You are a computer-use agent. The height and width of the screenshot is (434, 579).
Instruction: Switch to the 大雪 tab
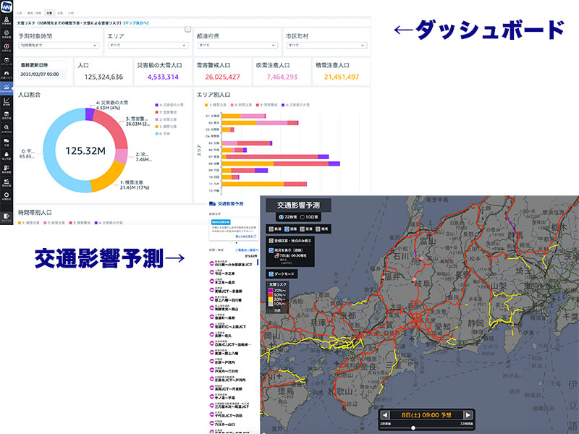point(49,13)
